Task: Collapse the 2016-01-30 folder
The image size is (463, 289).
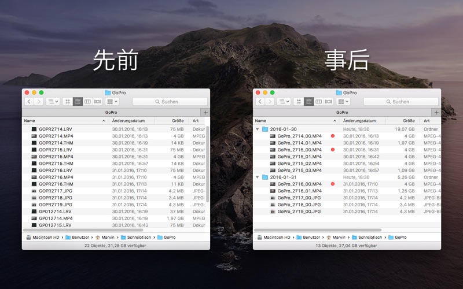Action: [x=258, y=129]
